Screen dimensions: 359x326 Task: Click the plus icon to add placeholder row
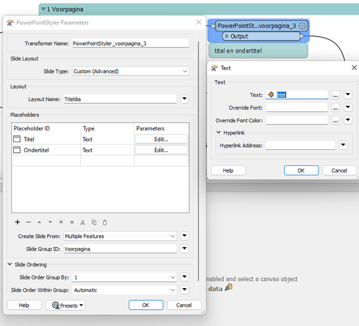17,222
